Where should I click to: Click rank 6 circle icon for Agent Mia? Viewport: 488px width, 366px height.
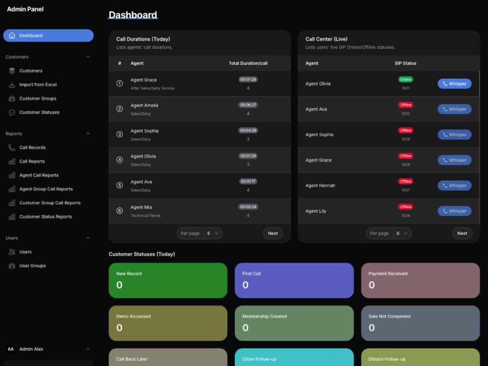[x=120, y=211]
